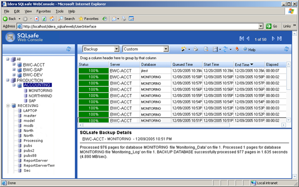Click the save floppy disk icon

[x=215, y=49]
